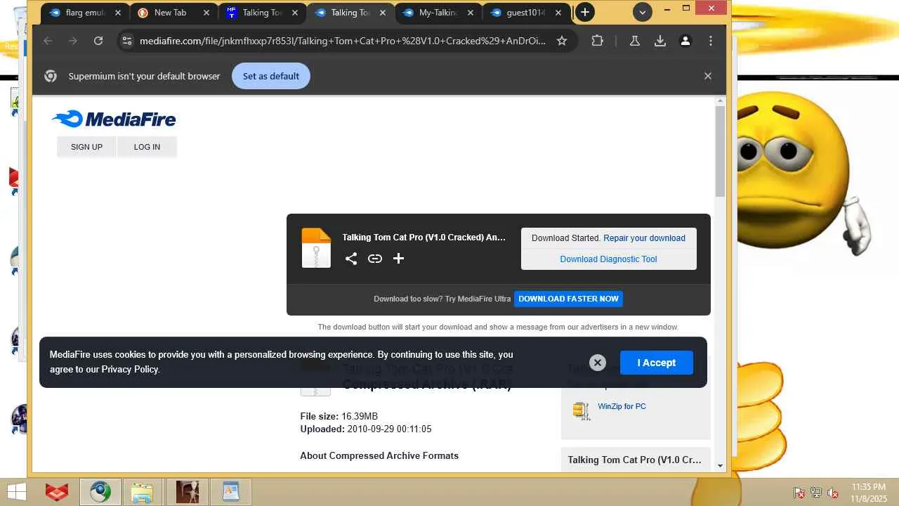Click SIGN UP on MediaFire
The height and width of the screenshot is (506, 899).
pyautogui.click(x=86, y=147)
